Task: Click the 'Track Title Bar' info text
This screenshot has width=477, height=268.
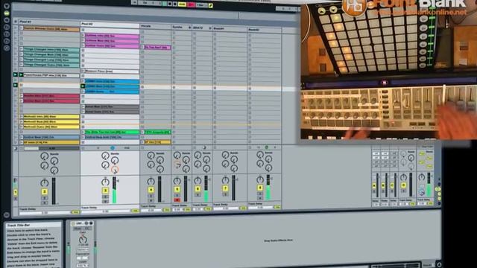Action: pos(18,225)
